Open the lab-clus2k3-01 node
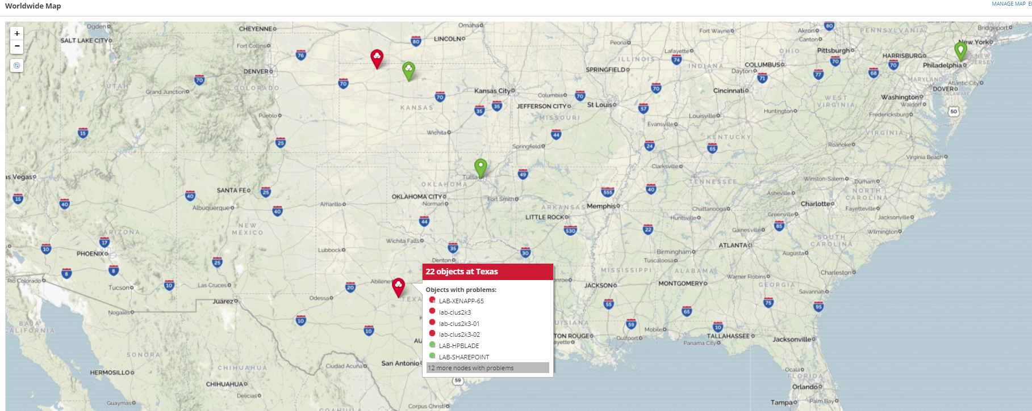Screen dimensions: 1032x411 (459, 324)
